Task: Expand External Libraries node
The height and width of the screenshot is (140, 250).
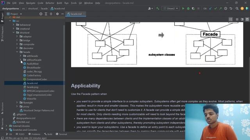Action: point(6,126)
